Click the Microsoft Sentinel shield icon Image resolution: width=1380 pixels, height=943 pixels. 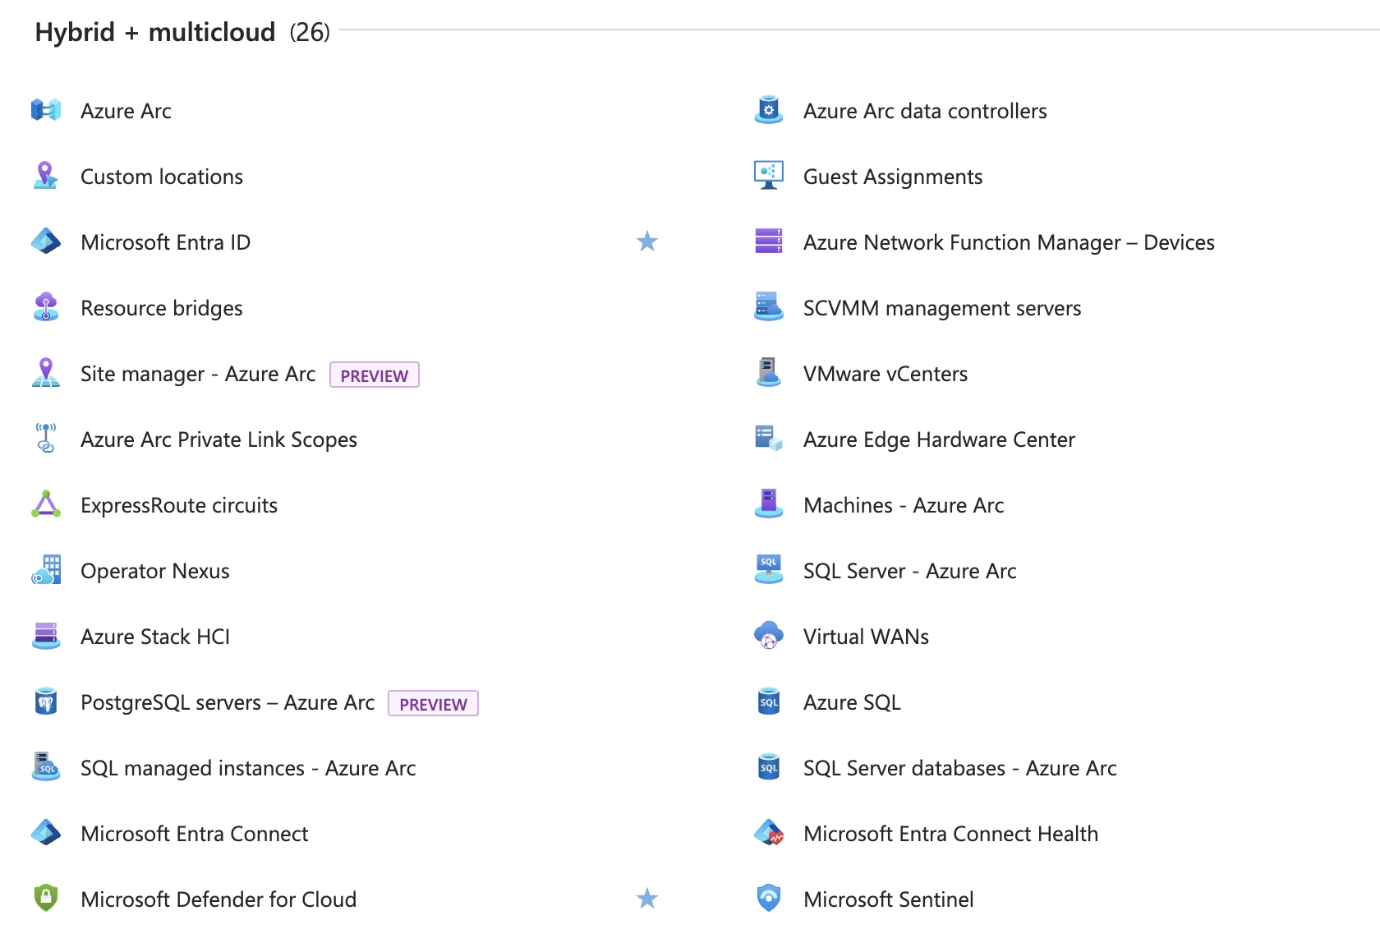pos(769,899)
